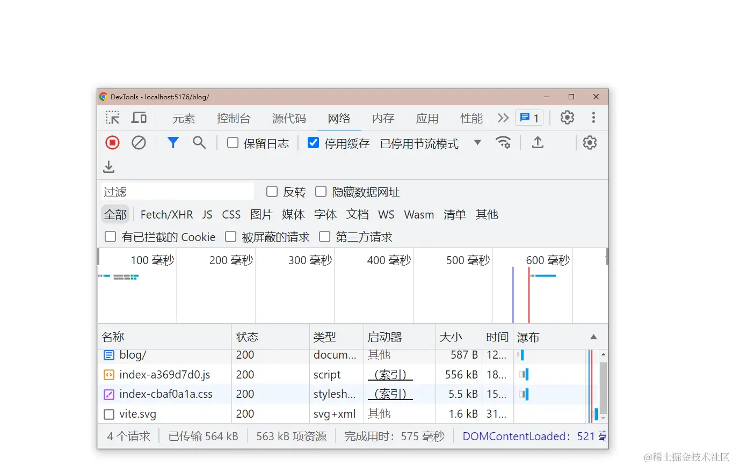Sort by the 名称 column header

point(164,337)
